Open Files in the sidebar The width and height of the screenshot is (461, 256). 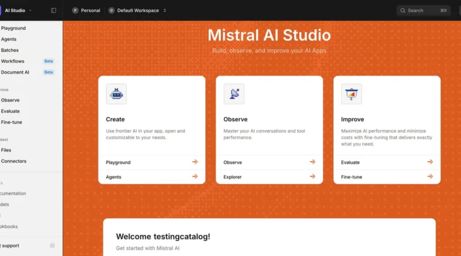coord(6,150)
